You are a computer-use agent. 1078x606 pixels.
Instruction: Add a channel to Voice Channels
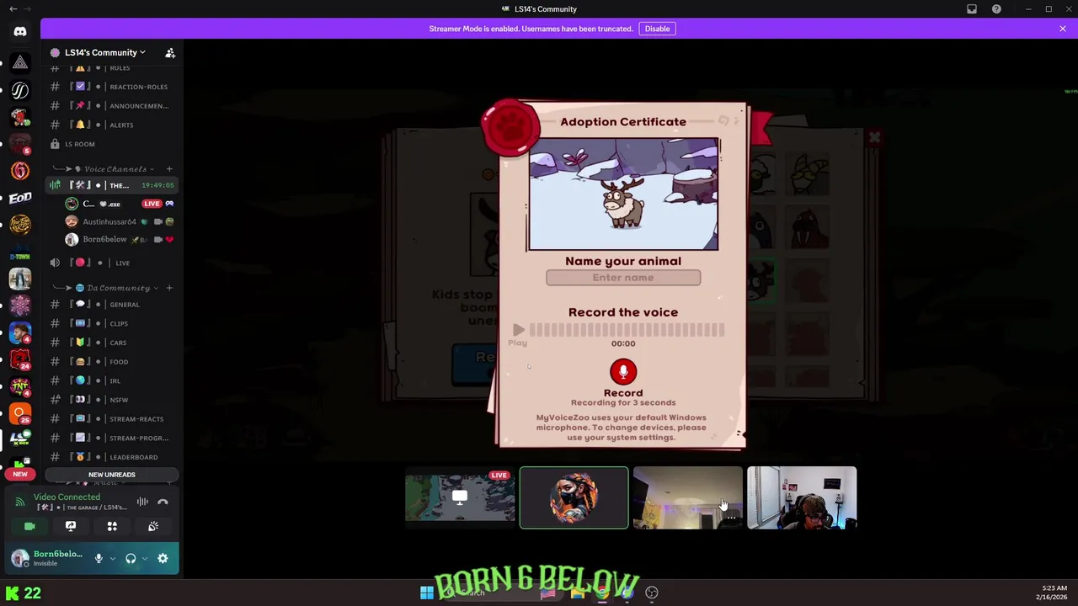click(x=169, y=169)
